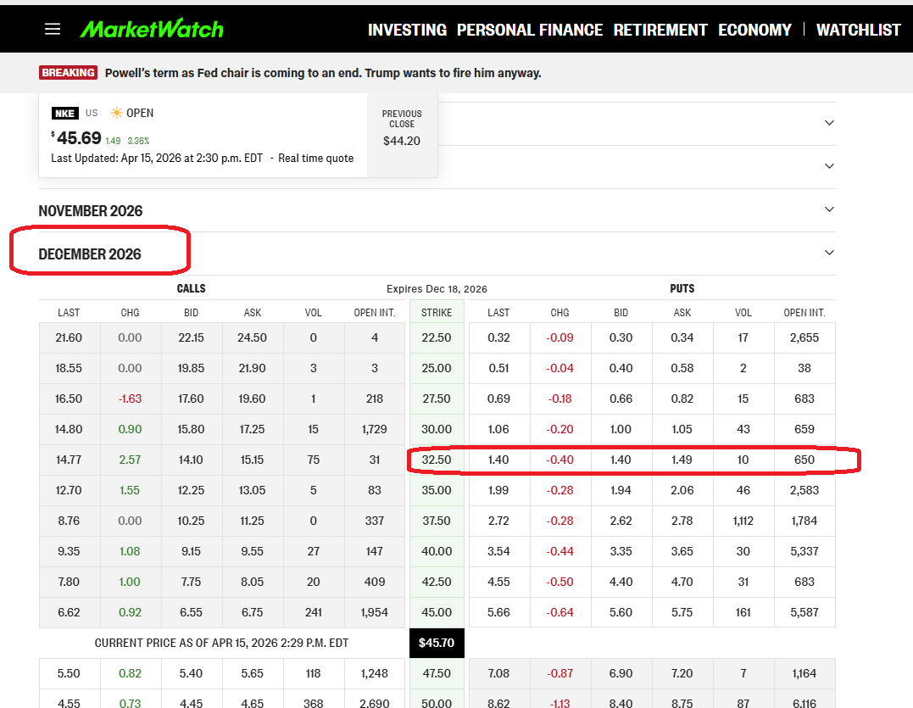Click the $45.70 current price marker
This screenshot has height=708, width=913.
(x=437, y=643)
